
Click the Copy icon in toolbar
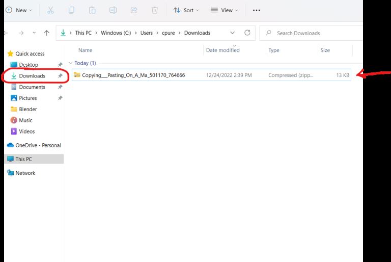(x=71, y=10)
